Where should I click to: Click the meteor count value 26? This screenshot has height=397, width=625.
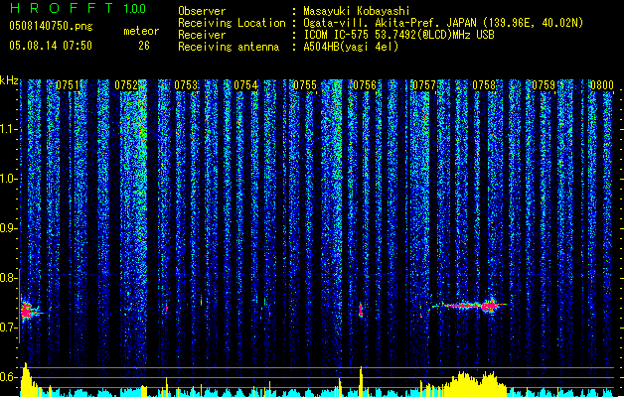tap(144, 46)
